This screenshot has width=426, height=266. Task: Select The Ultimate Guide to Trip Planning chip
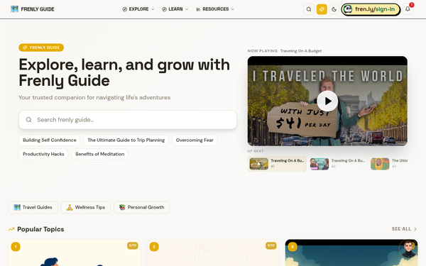point(126,140)
